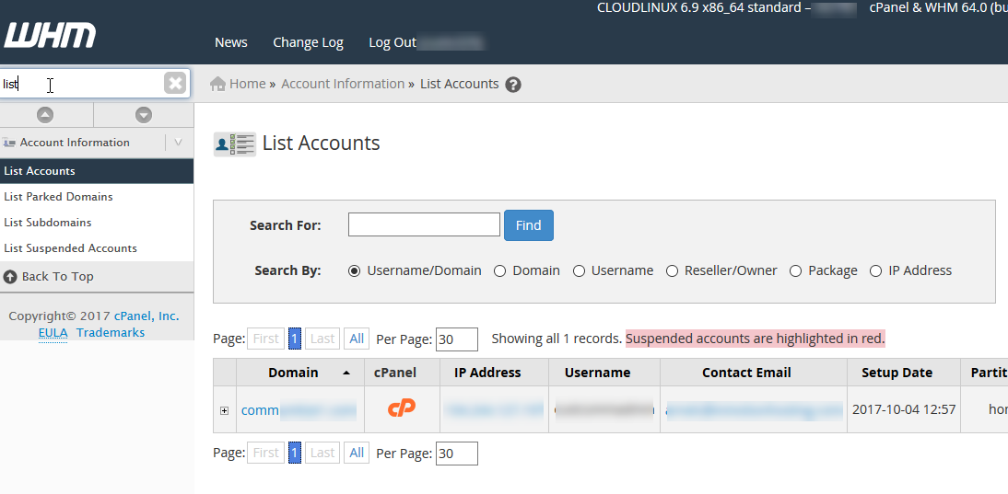
Task: Click the scroll-up arrow in sidebar
Action: point(45,115)
